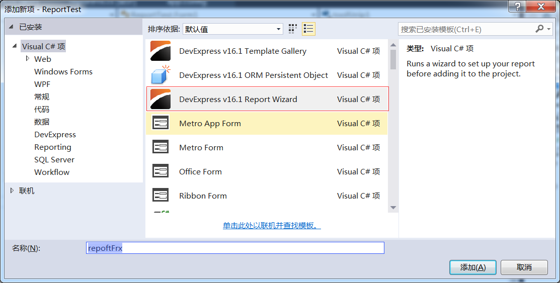
Task: Click the DevExpress Template Gallery icon
Action: (161, 51)
